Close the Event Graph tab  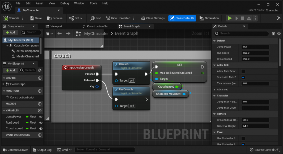click(150, 26)
